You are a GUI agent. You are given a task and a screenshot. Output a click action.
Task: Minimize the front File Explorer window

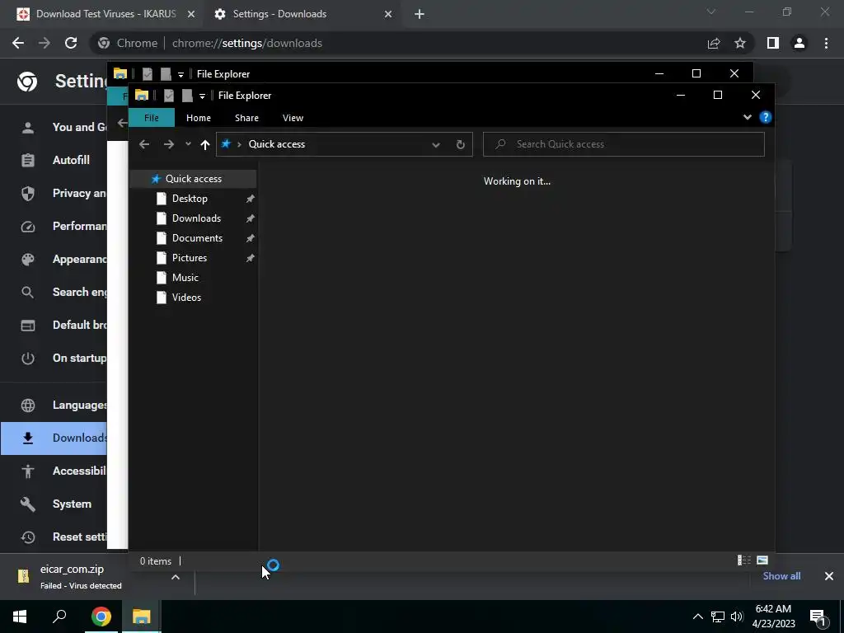pyautogui.click(x=680, y=96)
